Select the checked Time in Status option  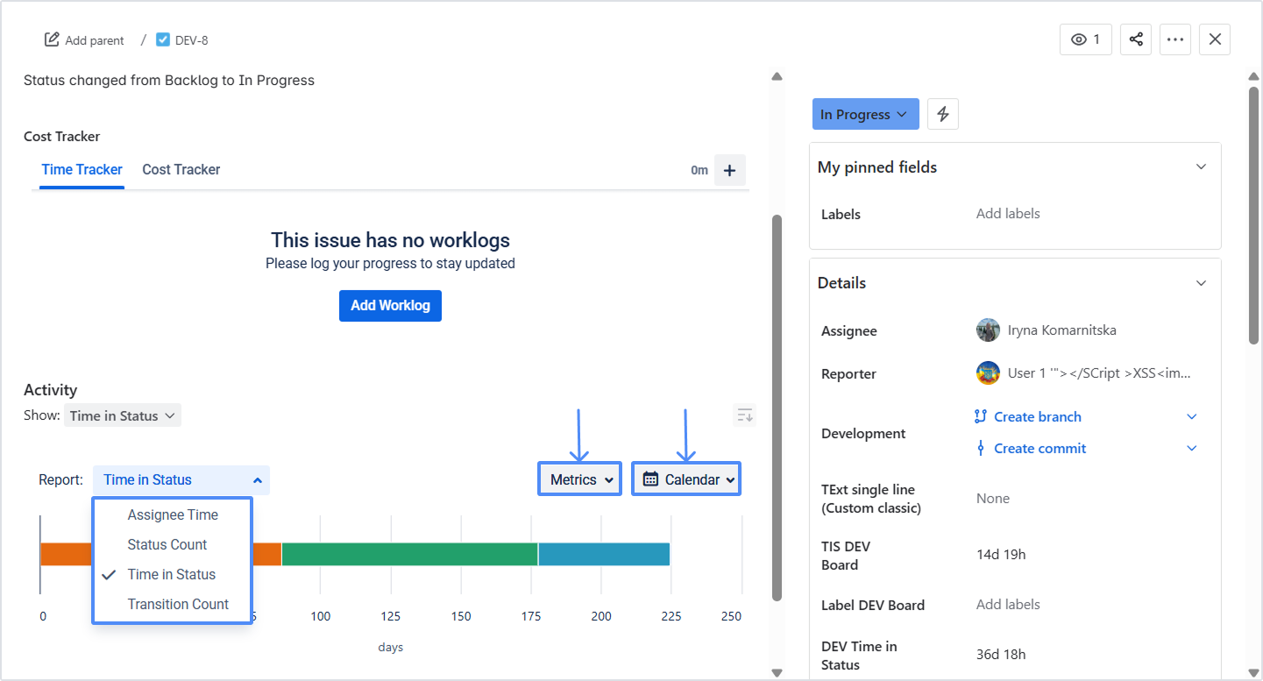(171, 574)
